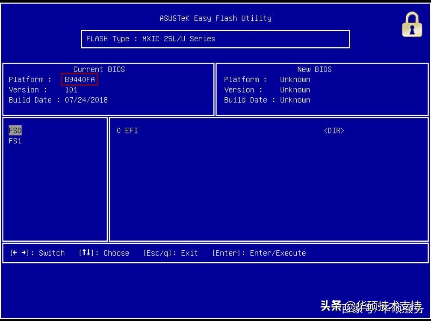
Task: Click the platform value B9440FA
Action: 80,79
